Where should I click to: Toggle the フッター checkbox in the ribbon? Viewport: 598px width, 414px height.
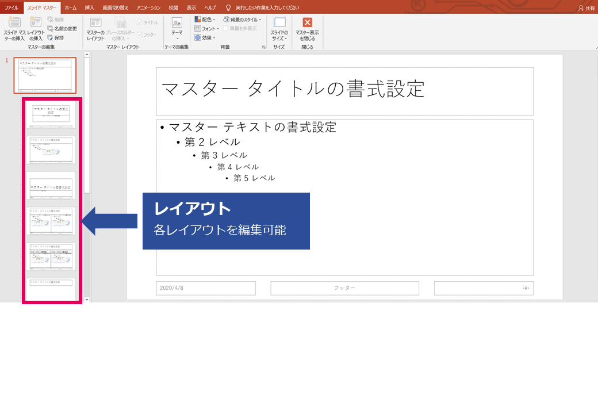click(x=147, y=34)
